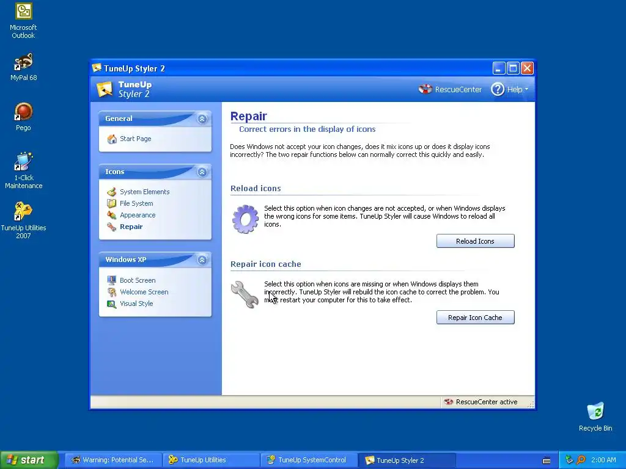
Task: Click the large wrench icon beside Repair icon cache
Action: click(245, 294)
